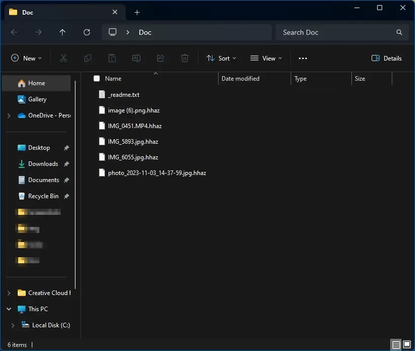The image size is (415, 351).
Task: Expand the This PC tree item
Action: pos(9,309)
